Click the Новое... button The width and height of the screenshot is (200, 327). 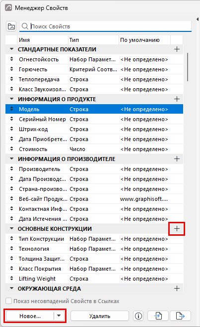click(30, 316)
